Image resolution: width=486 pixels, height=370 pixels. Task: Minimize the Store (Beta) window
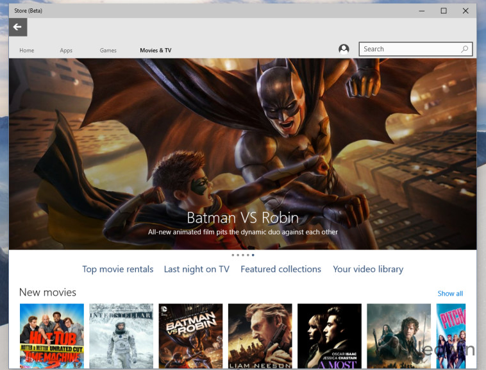click(421, 11)
